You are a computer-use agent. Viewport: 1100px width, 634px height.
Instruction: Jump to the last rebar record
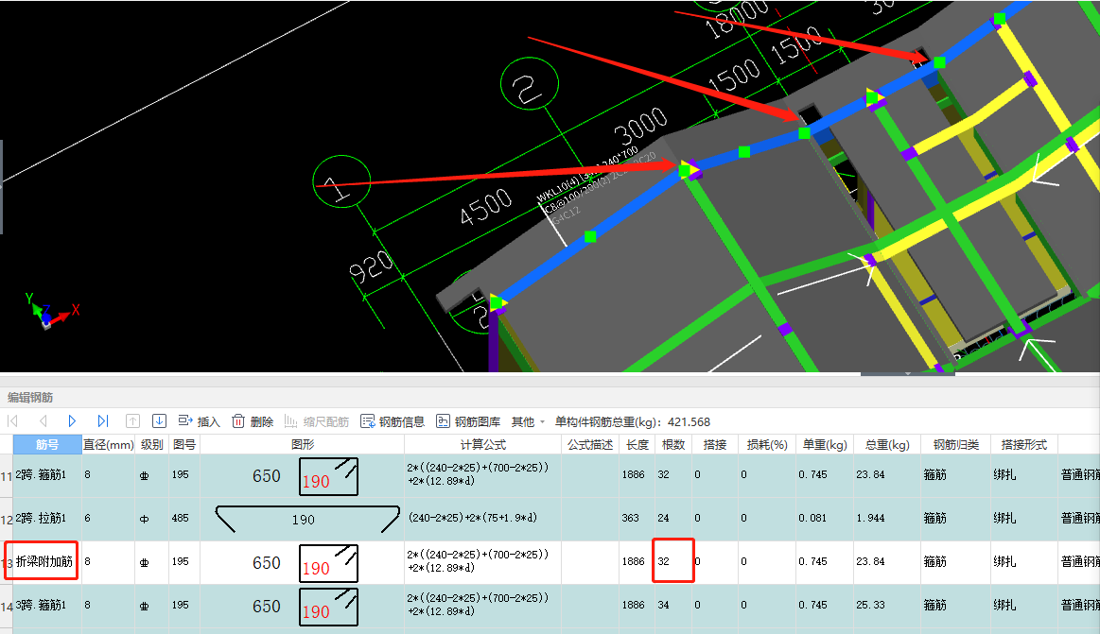click(x=103, y=421)
